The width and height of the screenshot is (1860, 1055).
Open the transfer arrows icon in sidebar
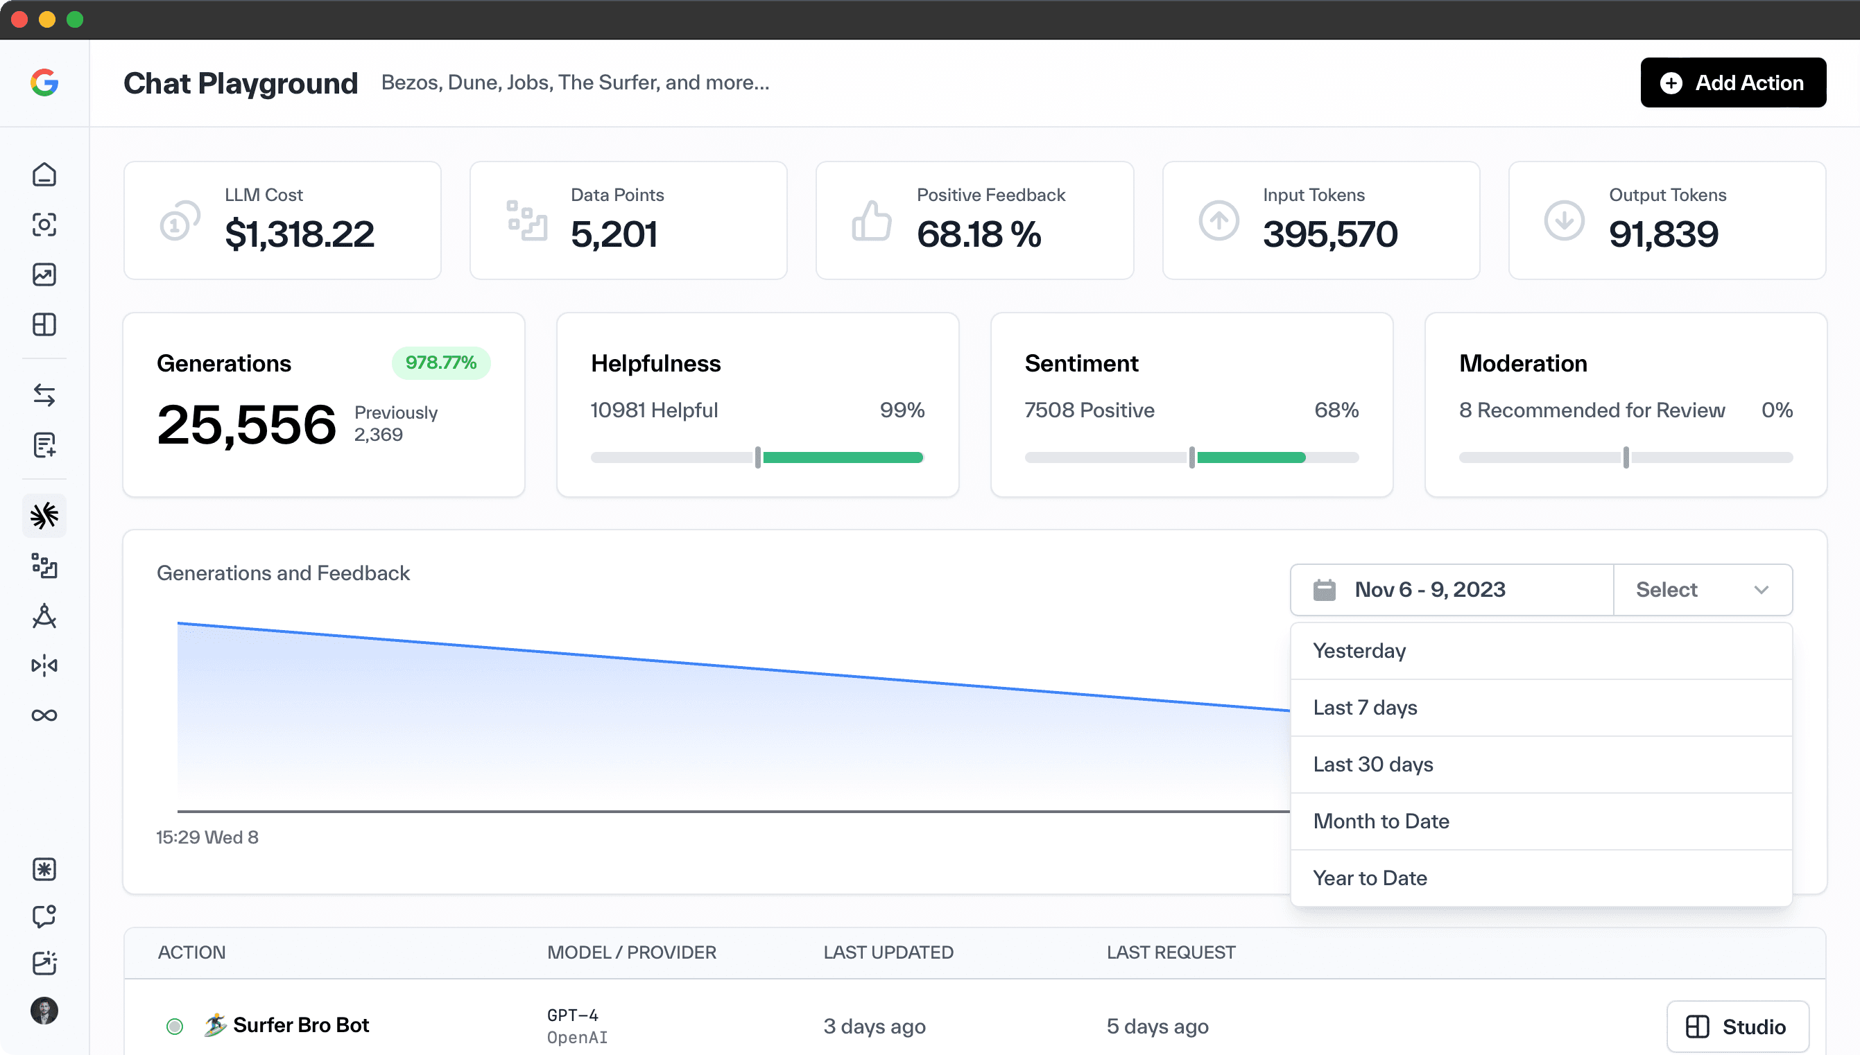click(44, 395)
